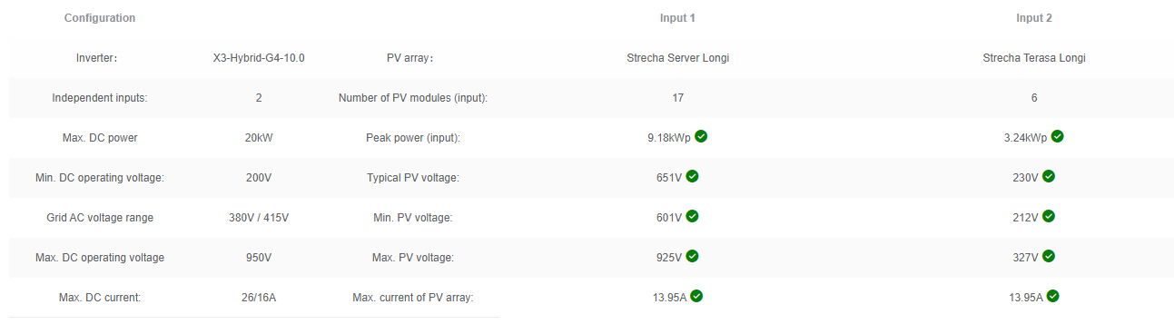Select the Input 1 column header
1174x334 pixels.
[678, 18]
